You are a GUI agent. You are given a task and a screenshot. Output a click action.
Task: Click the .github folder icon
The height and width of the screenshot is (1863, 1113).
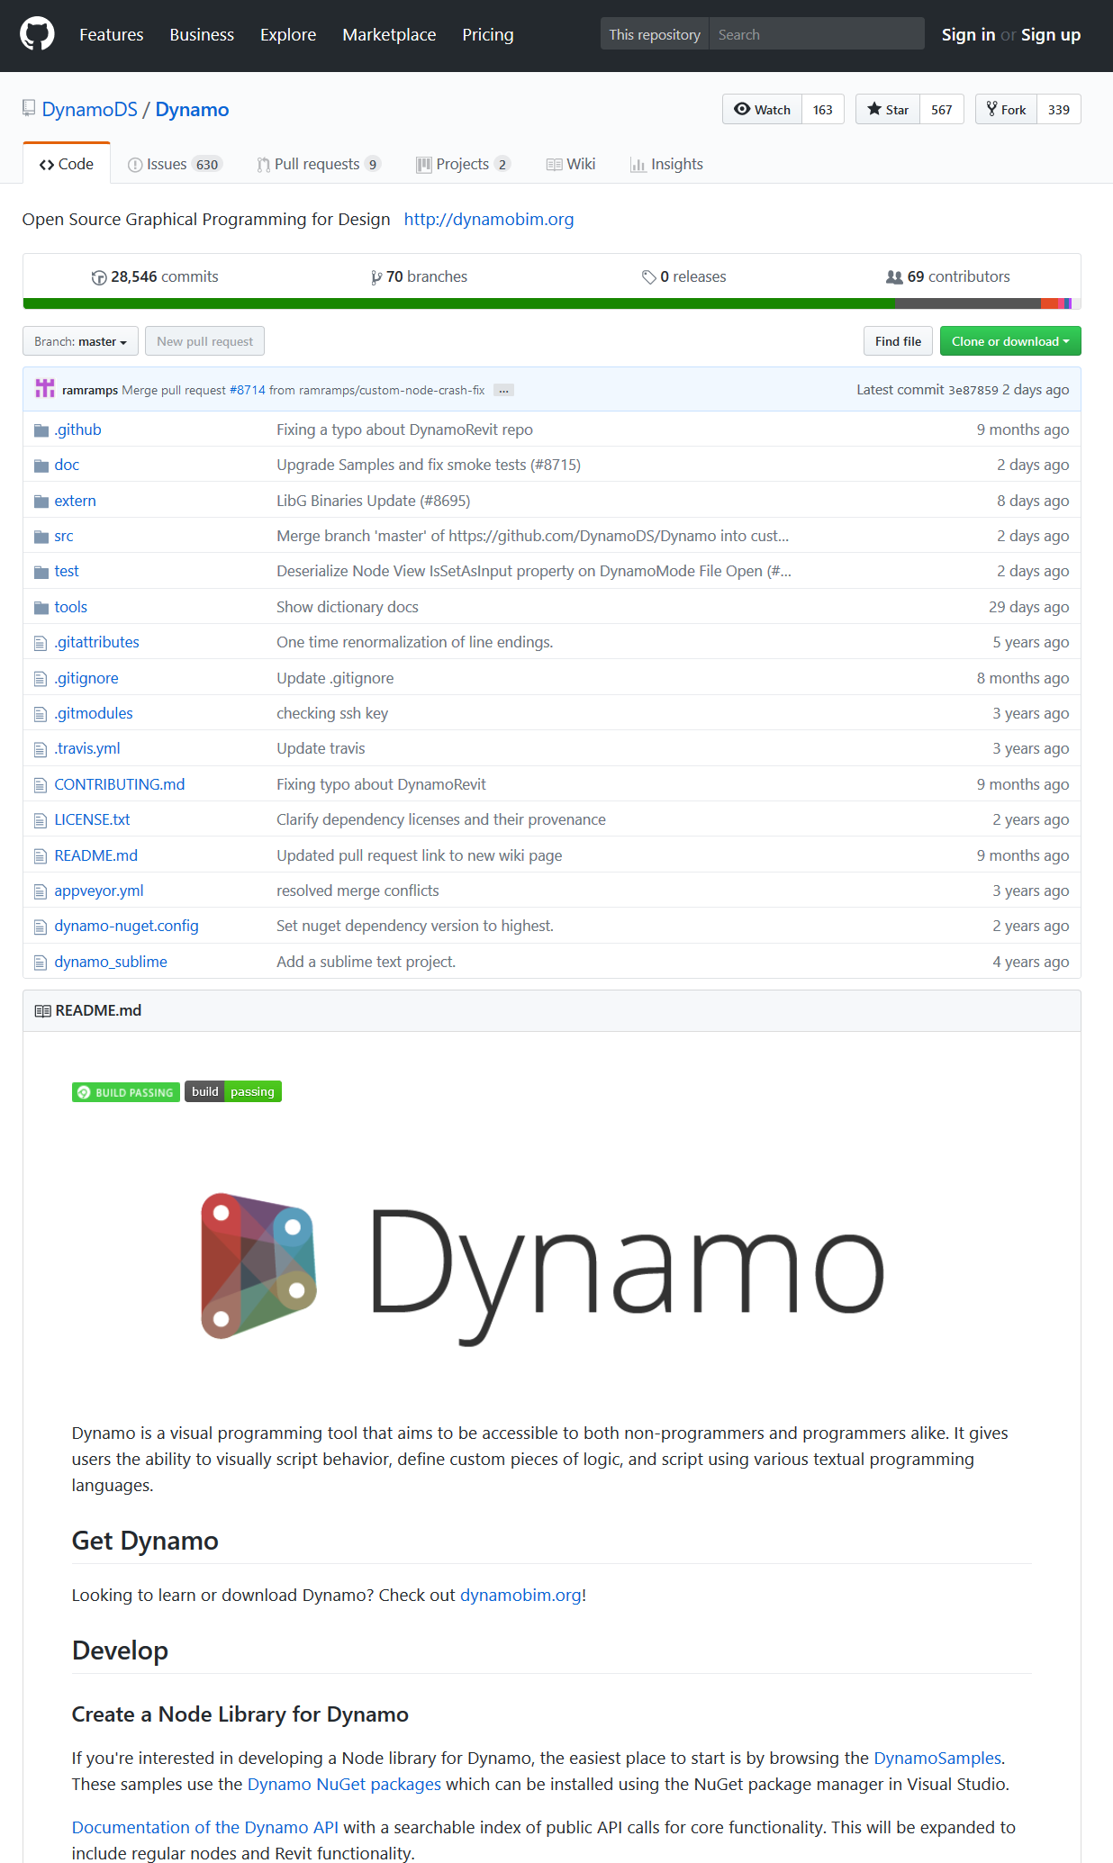(41, 430)
